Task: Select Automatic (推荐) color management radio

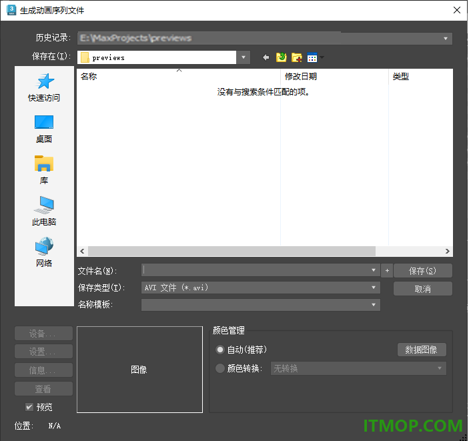Action: [220, 350]
